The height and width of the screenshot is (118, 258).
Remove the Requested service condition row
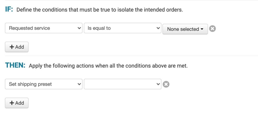[x=212, y=29]
